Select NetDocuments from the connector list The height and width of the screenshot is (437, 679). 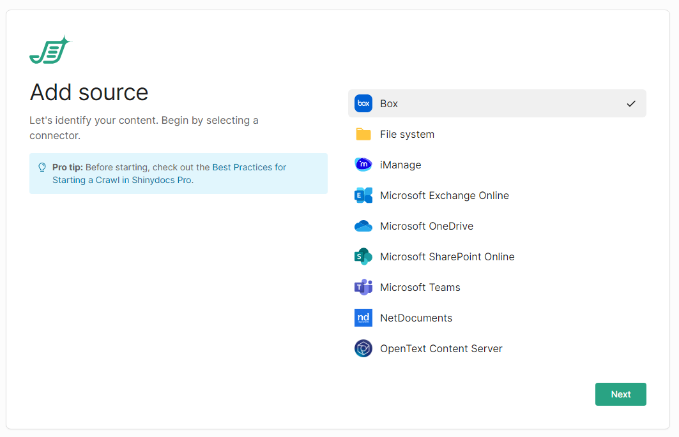coord(416,318)
